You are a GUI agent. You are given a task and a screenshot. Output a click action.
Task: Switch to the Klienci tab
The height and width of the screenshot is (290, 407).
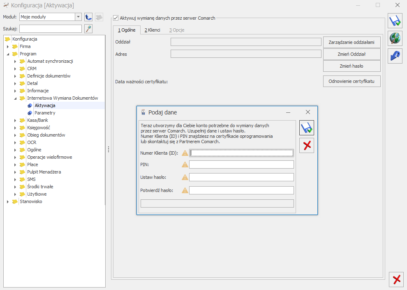click(152, 30)
